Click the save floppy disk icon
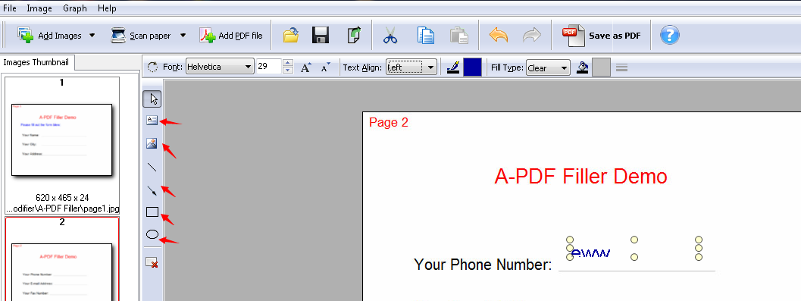 pyautogui.click(x=321, y=36)
